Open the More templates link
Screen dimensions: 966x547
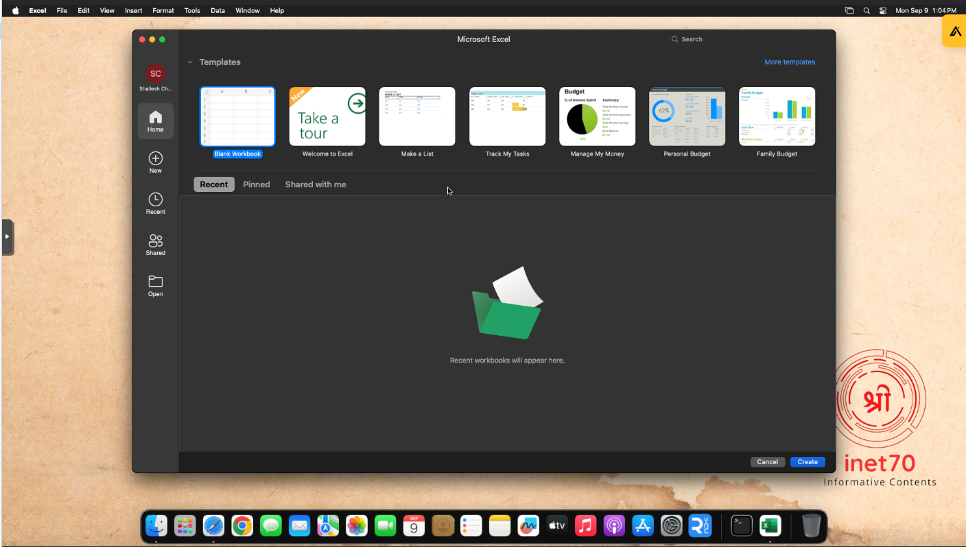point(790,62)
